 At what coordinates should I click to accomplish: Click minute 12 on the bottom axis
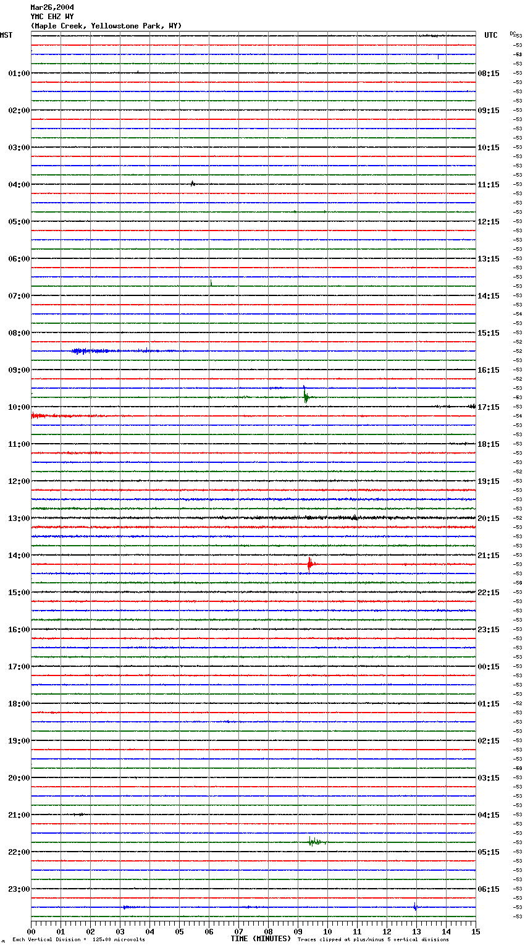(x=387, y=931)
